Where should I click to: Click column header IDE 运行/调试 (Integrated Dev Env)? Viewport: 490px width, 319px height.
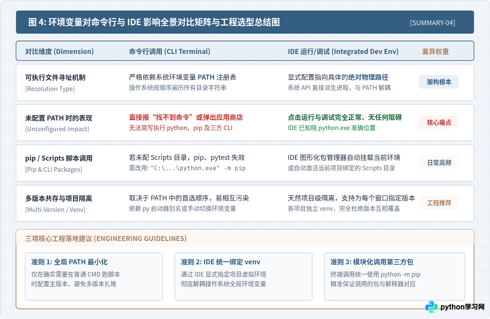coord(343,51)
